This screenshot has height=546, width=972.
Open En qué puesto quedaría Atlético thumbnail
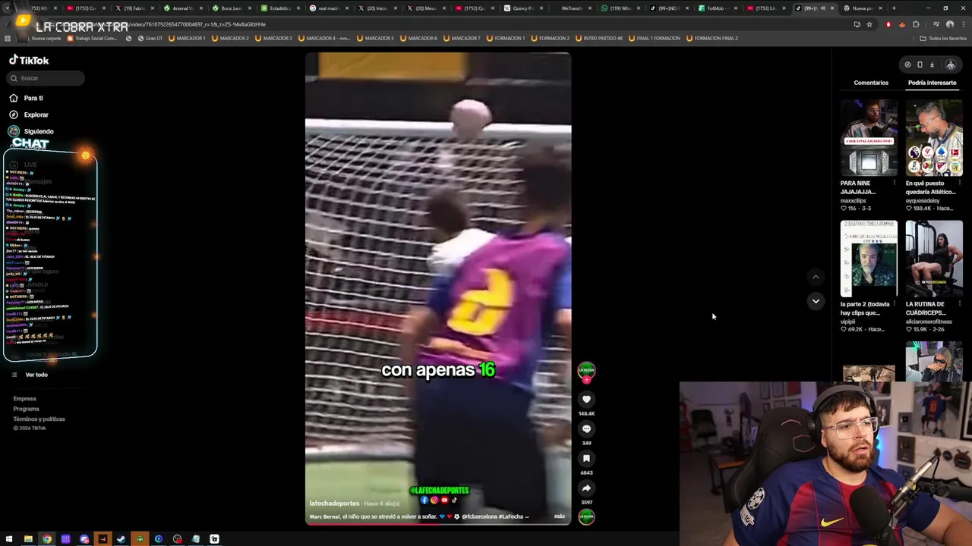point(934,138)
